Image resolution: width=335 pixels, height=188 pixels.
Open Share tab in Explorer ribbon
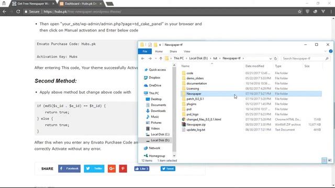coord(173,51)
